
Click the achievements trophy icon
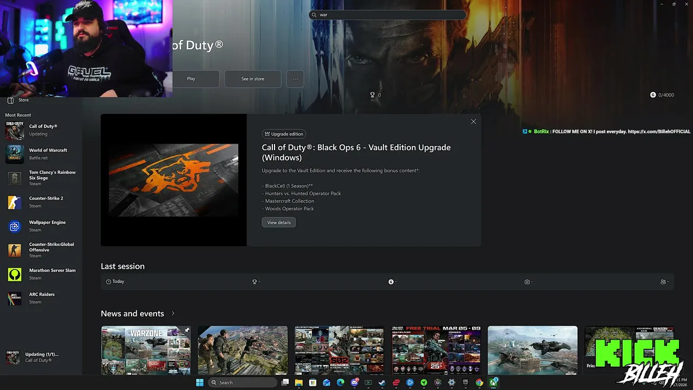coord(372,95)
